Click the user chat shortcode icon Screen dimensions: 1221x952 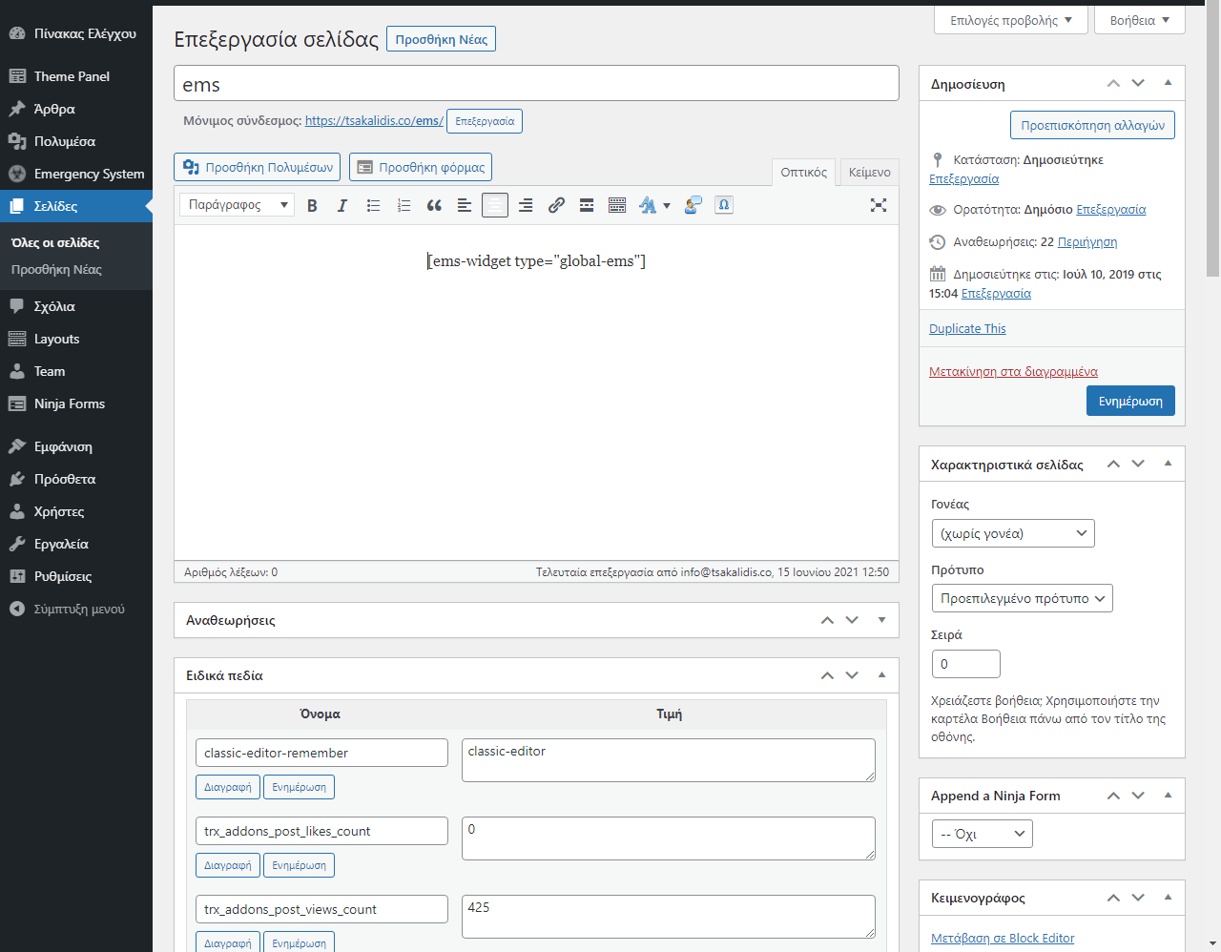(693, 205)
